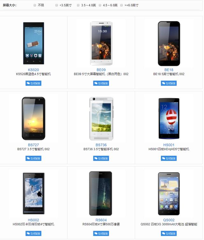Open the BE09 product title link
The width and height of the screenshot is (204, 240).
click(101, 70)
